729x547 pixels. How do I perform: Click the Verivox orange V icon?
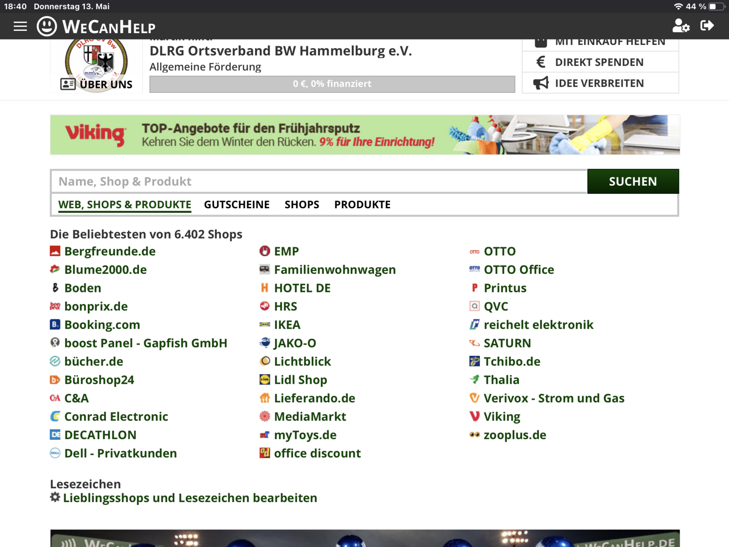pyautogui.click(x=475, y=398)
